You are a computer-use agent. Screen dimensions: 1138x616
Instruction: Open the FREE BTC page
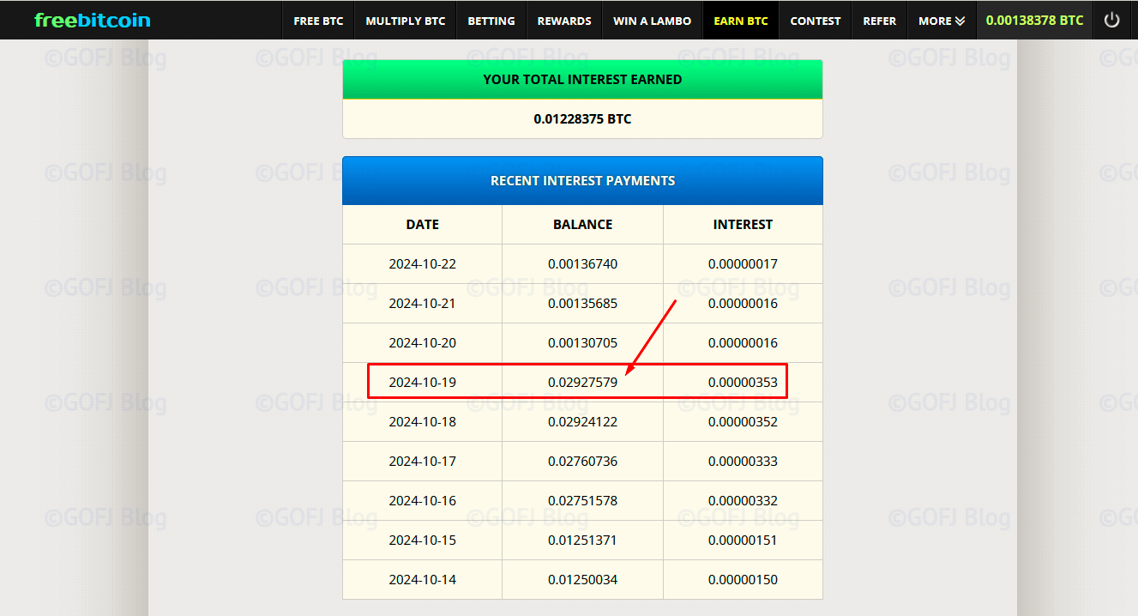pos(318,20)
